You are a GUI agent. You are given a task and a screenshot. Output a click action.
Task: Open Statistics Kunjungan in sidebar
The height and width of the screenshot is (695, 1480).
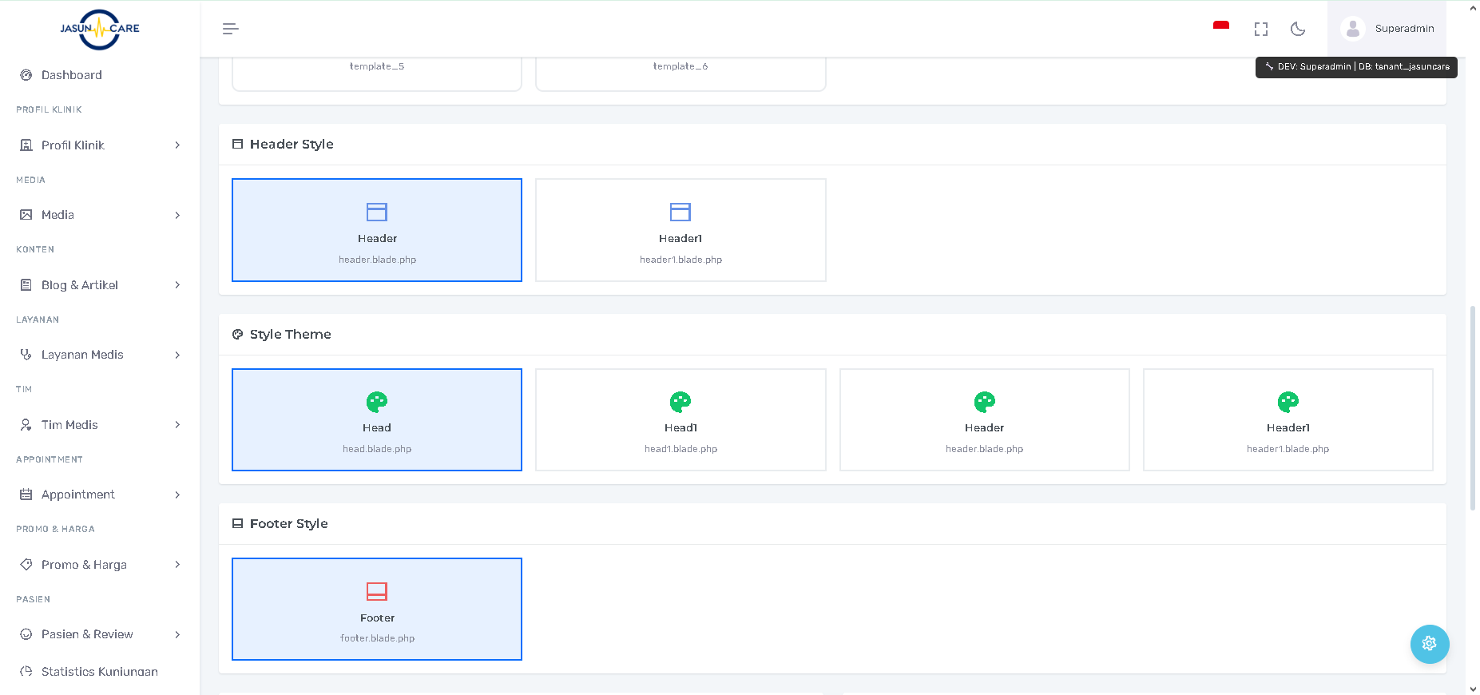[99, 671]
